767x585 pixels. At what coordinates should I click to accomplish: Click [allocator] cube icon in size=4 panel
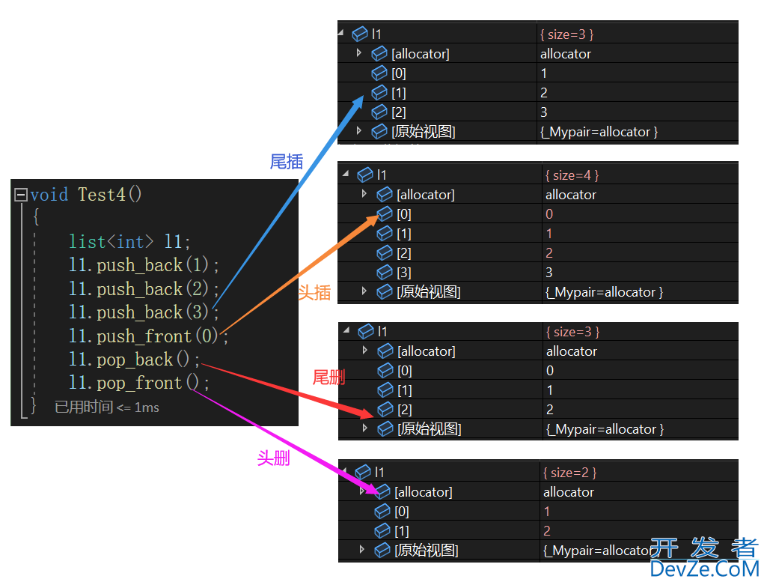[x=385, y=194]
